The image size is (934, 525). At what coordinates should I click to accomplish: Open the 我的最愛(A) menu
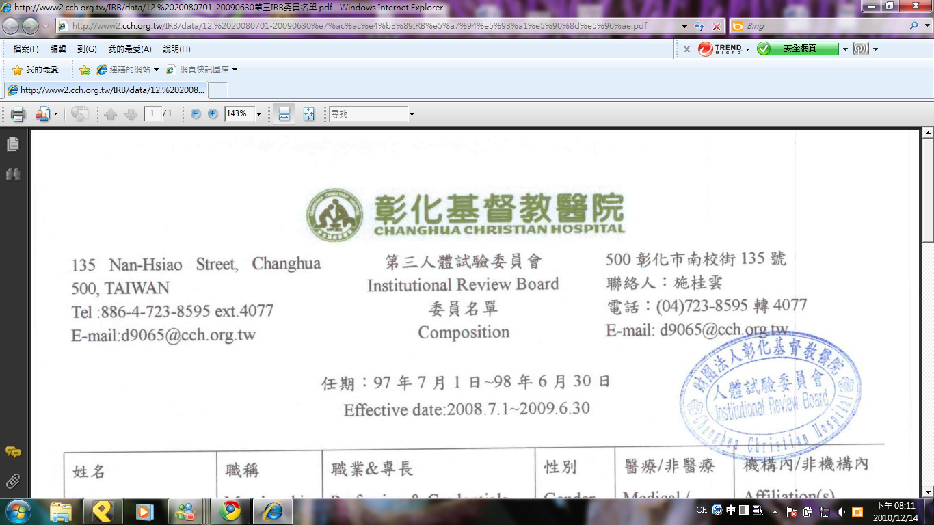pos(130,49)
